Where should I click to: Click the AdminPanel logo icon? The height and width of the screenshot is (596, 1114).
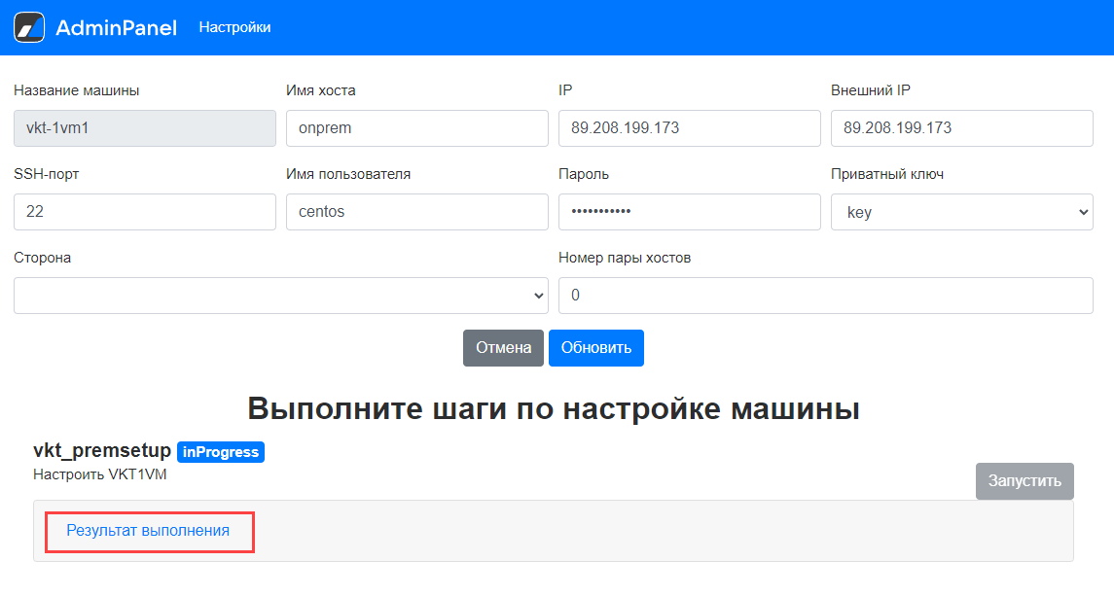click(x=29, y=27)
